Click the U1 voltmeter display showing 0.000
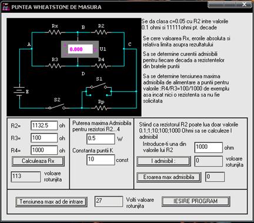Screen dimensions: 254x223 [x=80, y=49]
